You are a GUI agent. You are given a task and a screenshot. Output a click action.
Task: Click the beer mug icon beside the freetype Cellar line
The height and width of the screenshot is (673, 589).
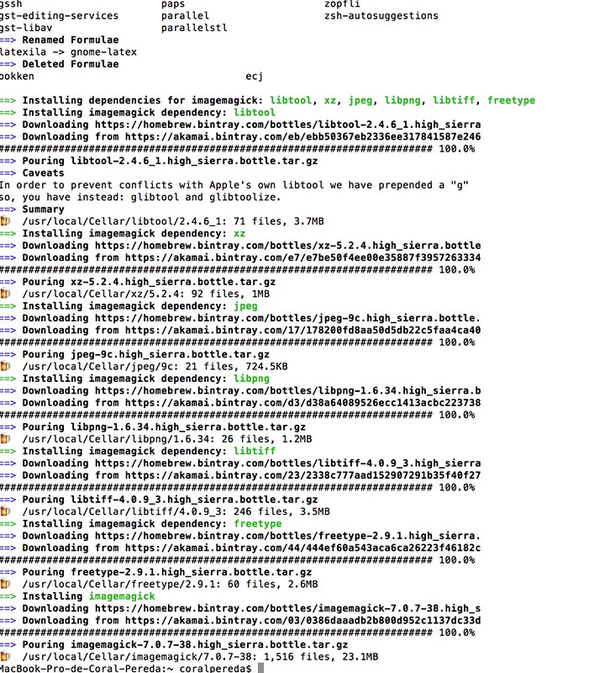5,584
